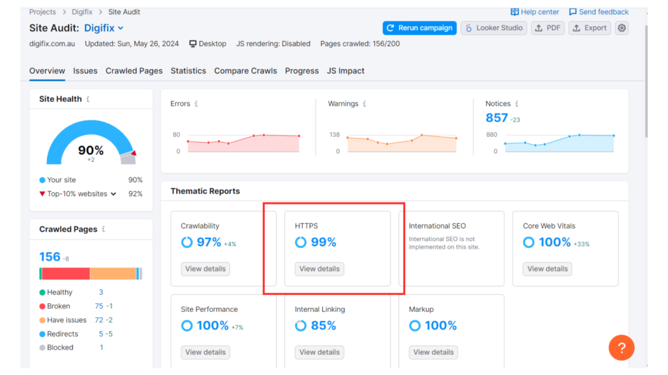View details for Core Web Vitals
The image size is (668, 375).
547,269
